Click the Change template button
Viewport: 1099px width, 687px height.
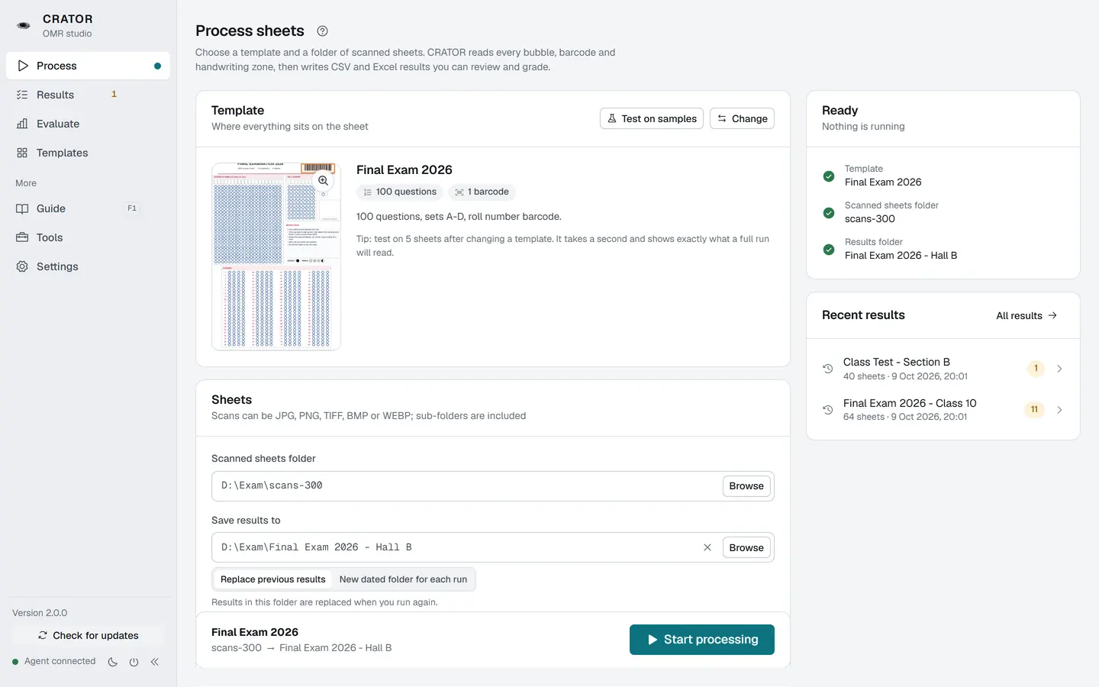742,118
